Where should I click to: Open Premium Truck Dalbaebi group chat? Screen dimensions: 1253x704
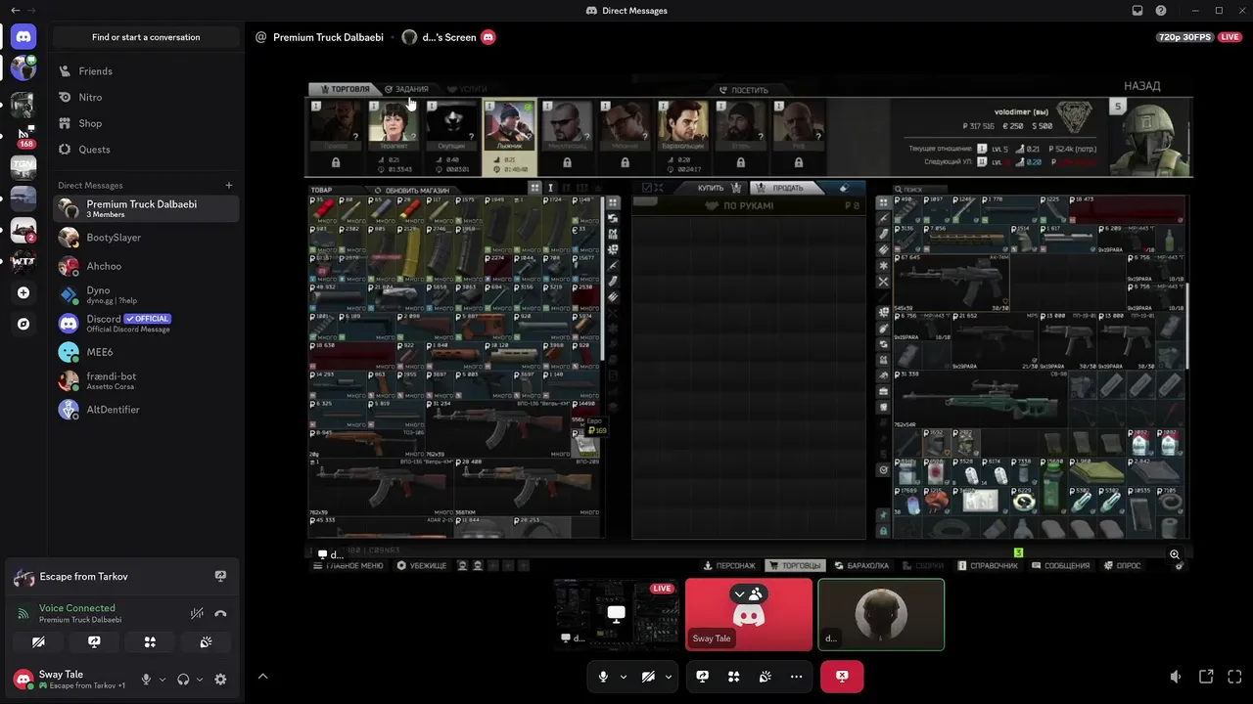coord(146,208)
